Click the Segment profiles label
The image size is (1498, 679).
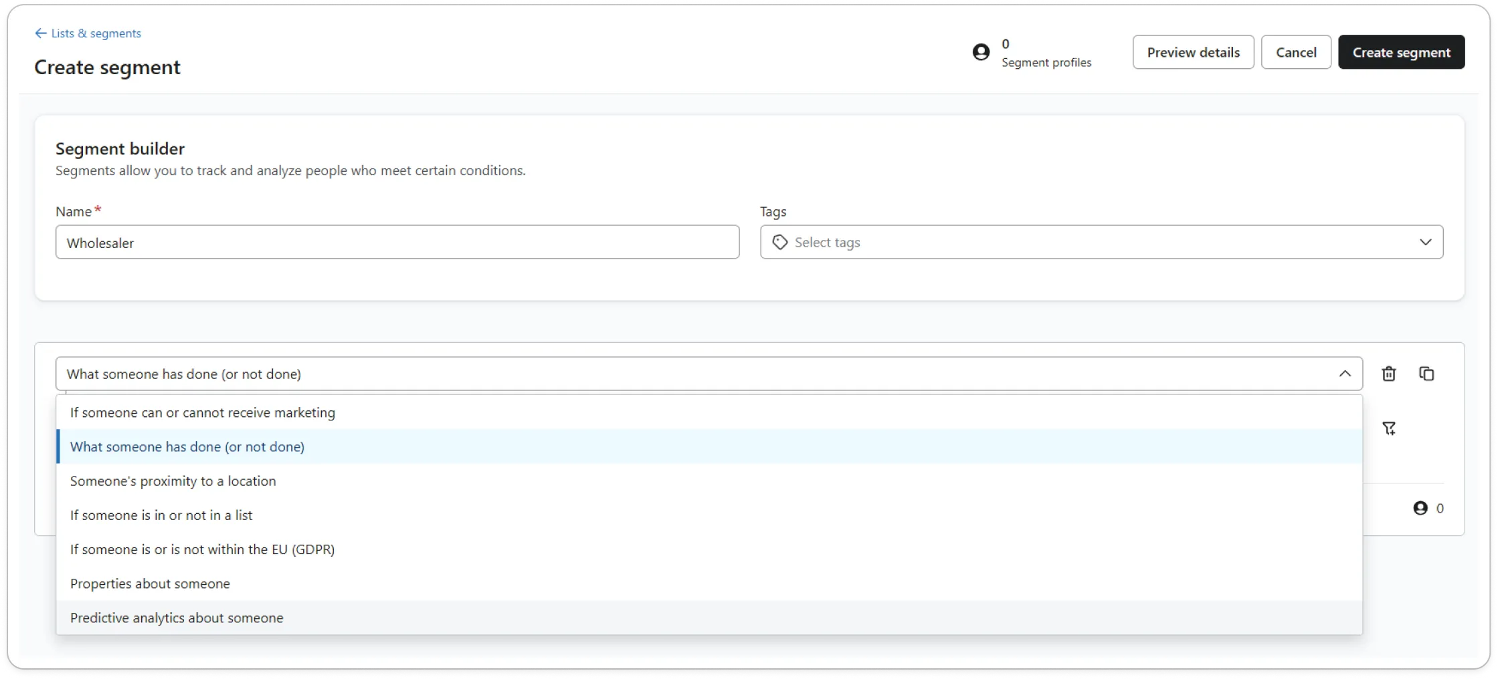(x=1046, y=62)
